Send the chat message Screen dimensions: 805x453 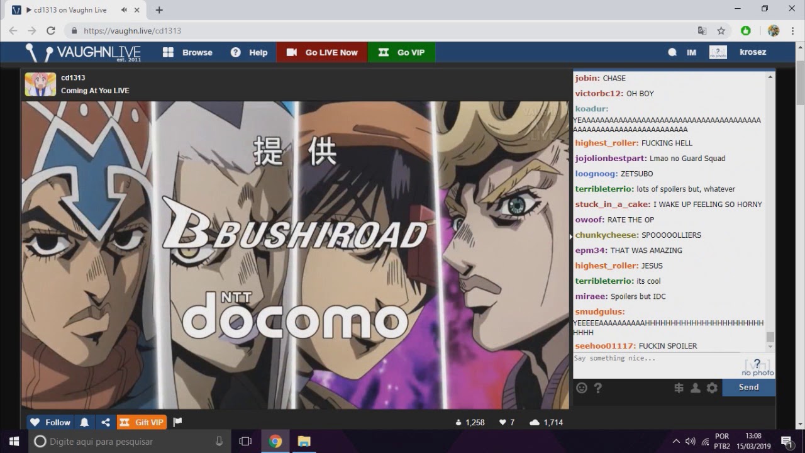tap(748, 388)
